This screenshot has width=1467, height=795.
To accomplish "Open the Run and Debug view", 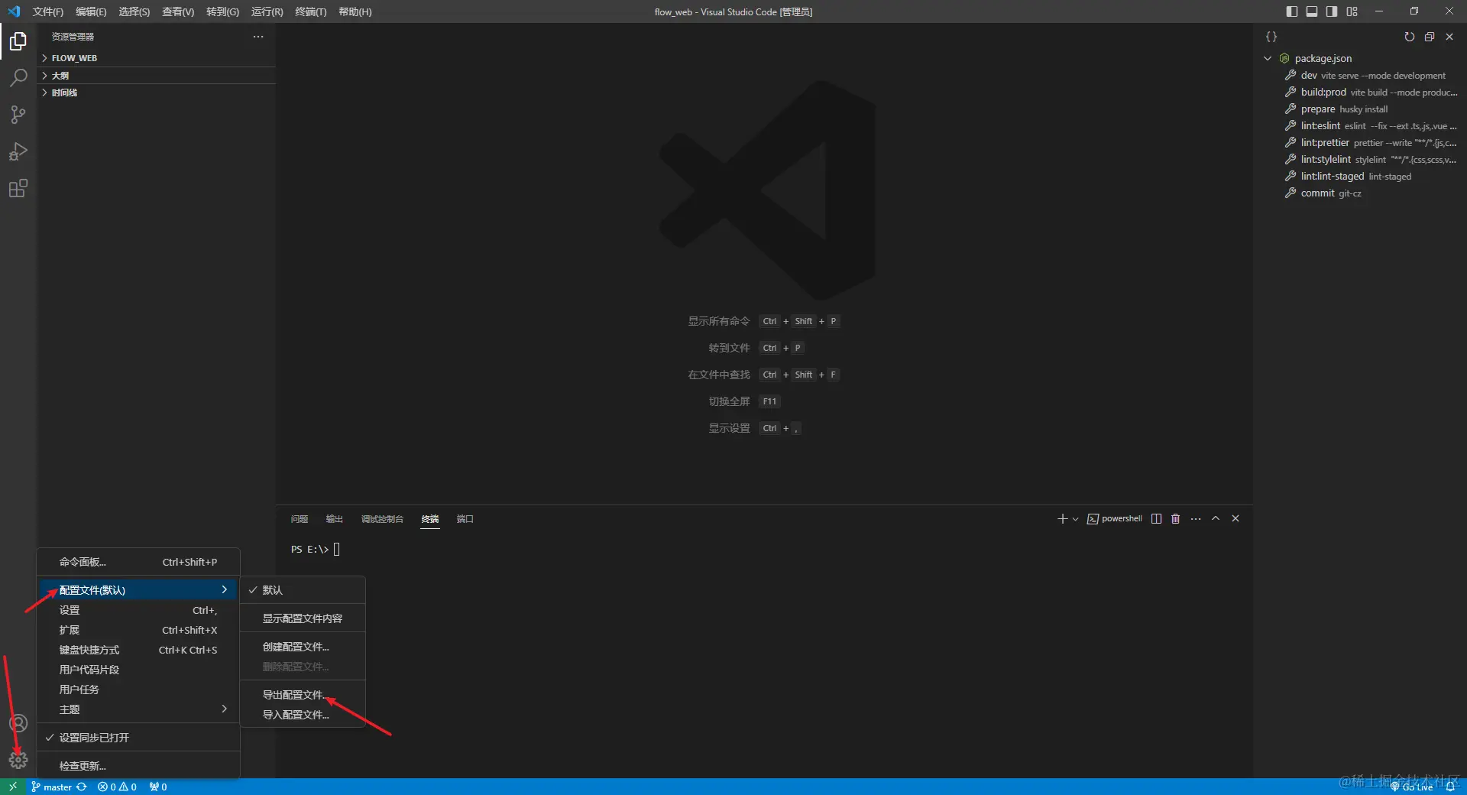I will (18, 151).
